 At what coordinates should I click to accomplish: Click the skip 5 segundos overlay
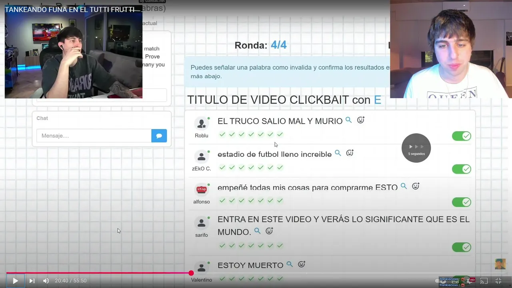coord(416,148)
